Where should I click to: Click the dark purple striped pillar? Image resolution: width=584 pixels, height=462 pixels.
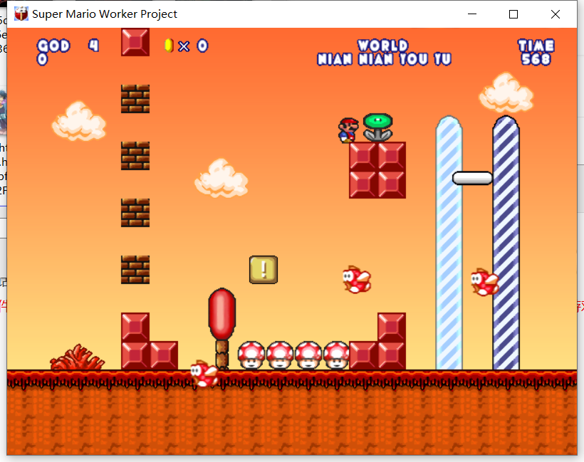pos(506,243)
